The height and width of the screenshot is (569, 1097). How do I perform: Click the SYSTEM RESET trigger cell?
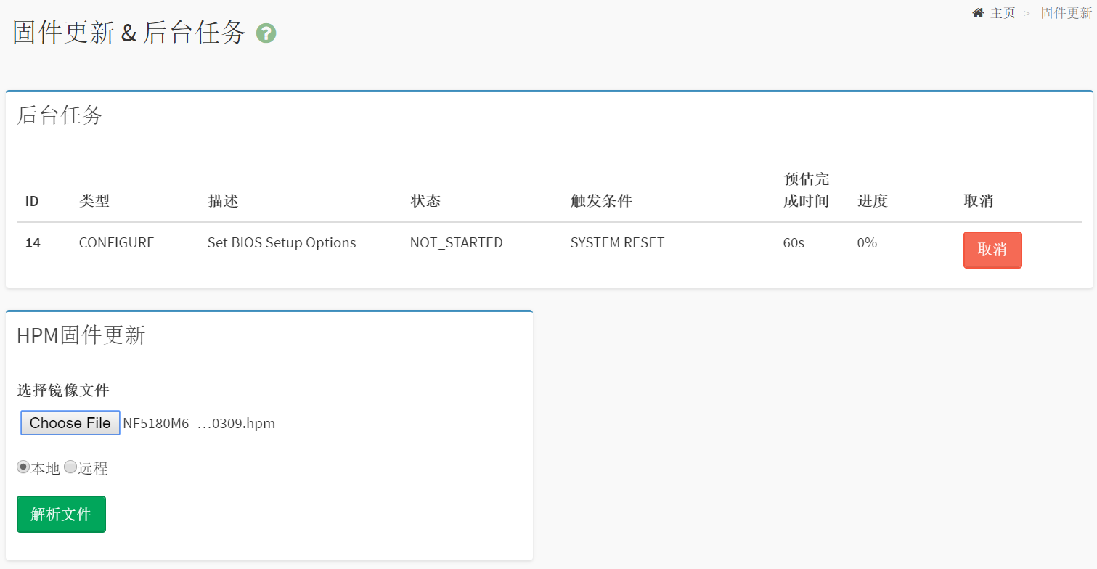tap(617, 243)
